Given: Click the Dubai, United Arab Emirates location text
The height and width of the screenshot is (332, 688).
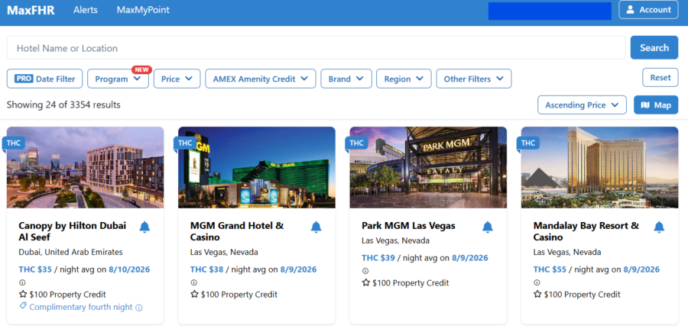Looking at the screenshot, I should click(70, 252).
